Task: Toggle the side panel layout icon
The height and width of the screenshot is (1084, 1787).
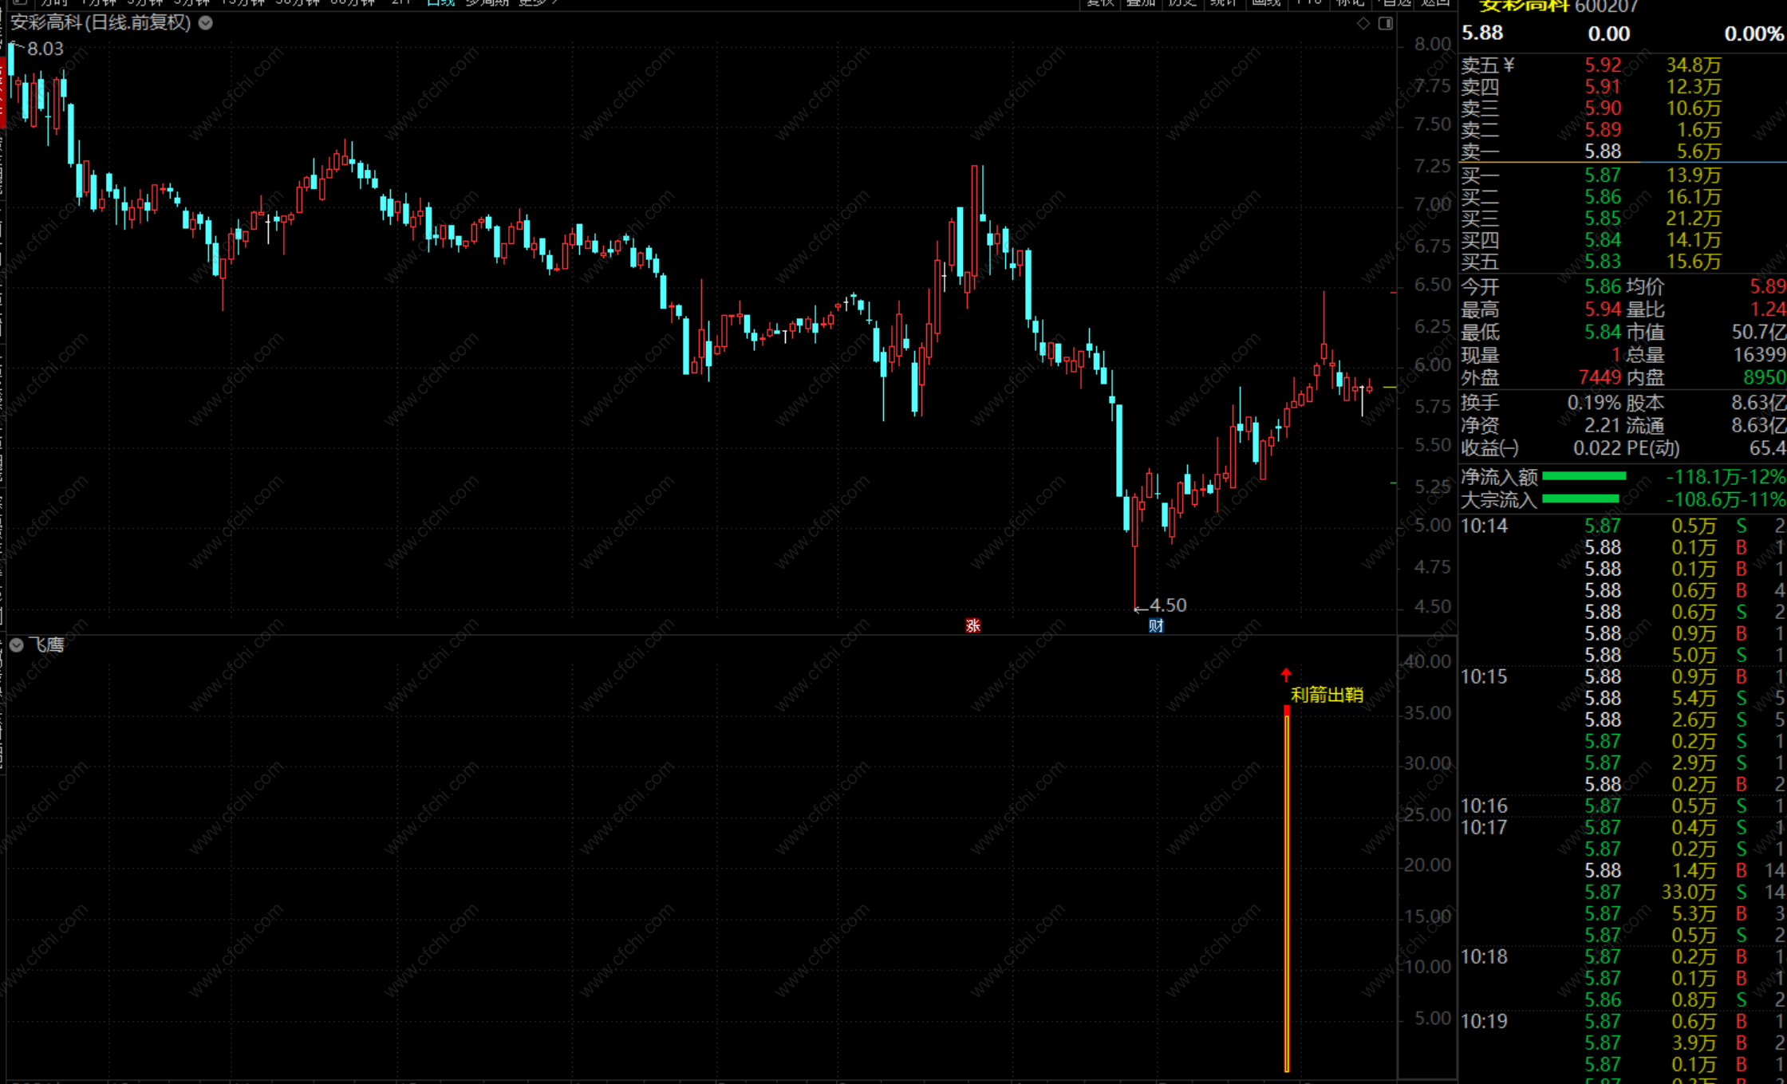Action: point(1386,23)
